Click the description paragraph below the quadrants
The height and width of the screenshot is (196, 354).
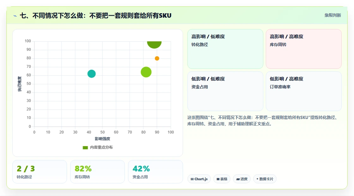pyautogui.click(x=262, y=121)
